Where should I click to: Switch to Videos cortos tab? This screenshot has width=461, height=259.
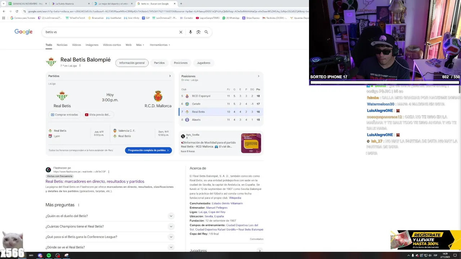(x=112, y=45)
